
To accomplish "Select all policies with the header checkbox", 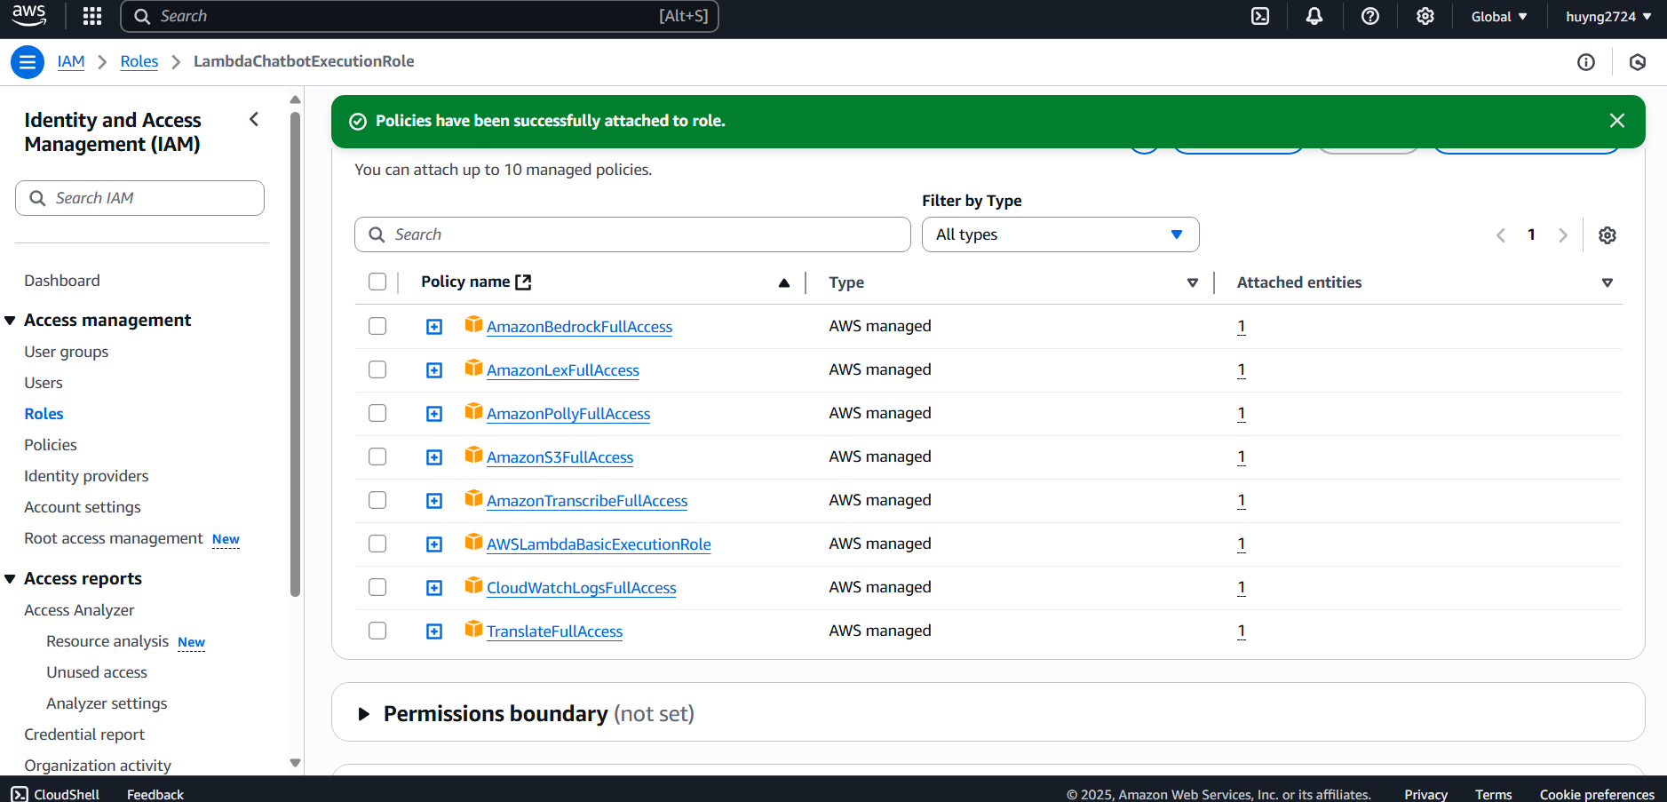I will pos(377,282).
